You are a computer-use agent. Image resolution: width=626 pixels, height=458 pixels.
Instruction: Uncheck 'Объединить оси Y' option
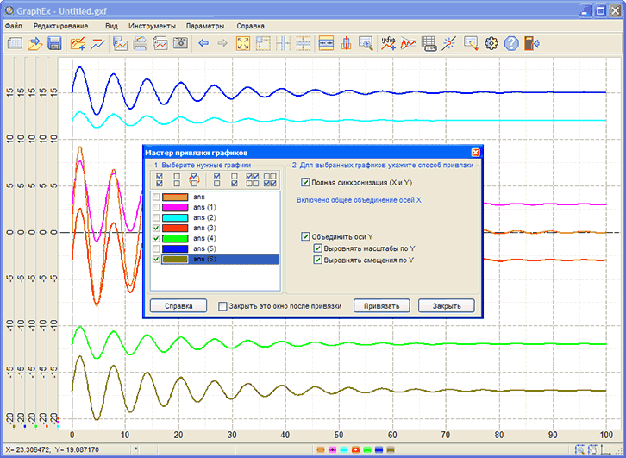coord(305,235)
